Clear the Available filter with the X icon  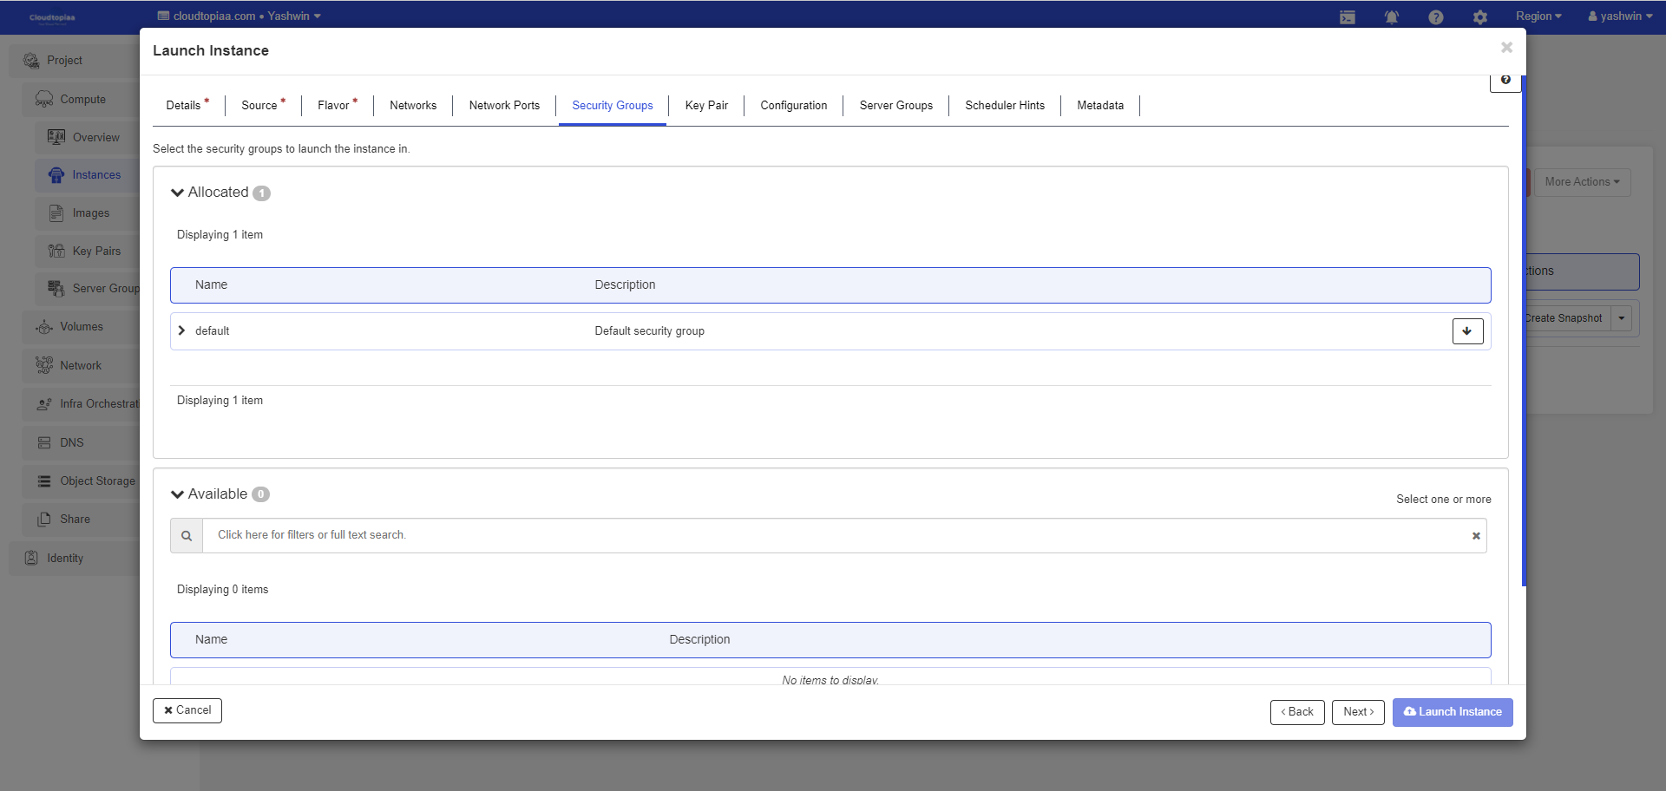click(x=1475, y=536)
